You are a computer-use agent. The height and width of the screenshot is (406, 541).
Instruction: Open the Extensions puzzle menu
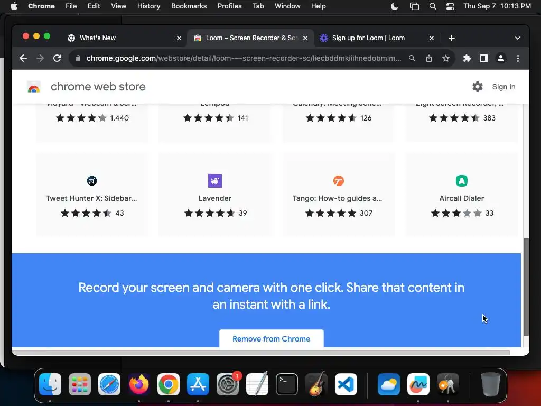[x=467, y=58]
